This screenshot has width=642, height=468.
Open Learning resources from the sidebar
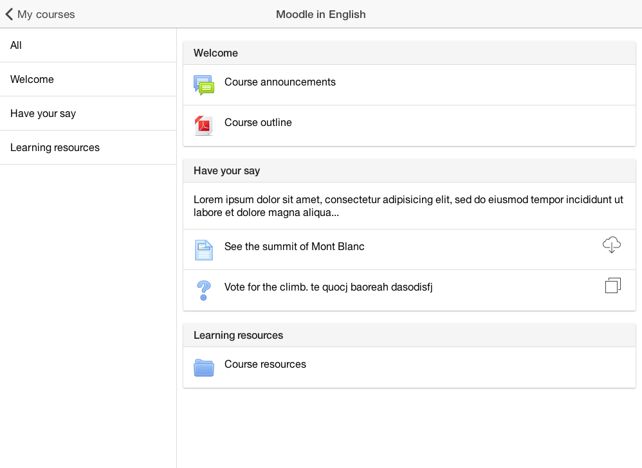(88, 147)
